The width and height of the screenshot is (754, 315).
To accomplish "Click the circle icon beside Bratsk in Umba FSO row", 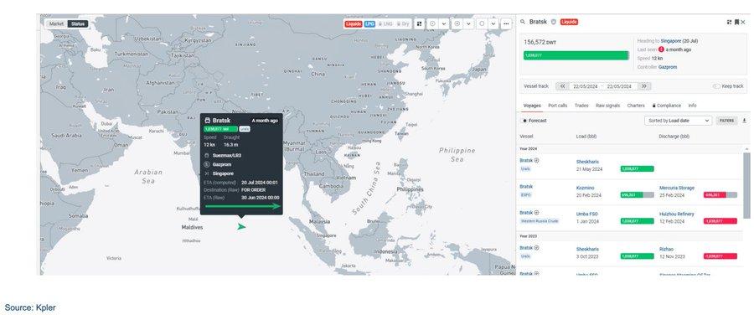I will click(536, 213).
